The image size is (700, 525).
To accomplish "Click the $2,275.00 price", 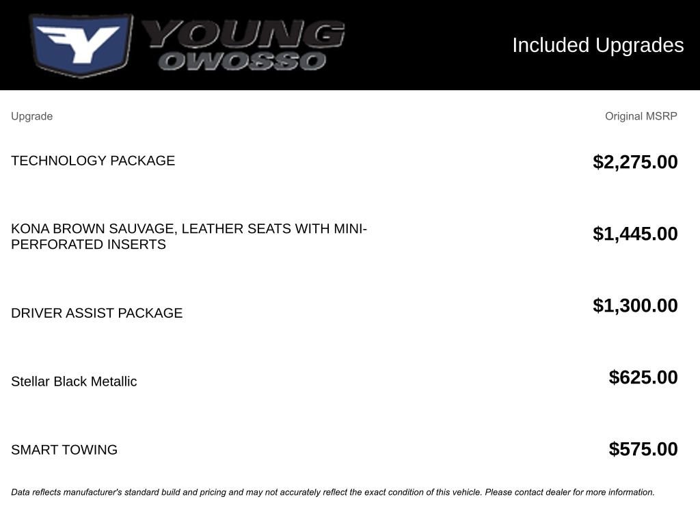I will 635,162.
